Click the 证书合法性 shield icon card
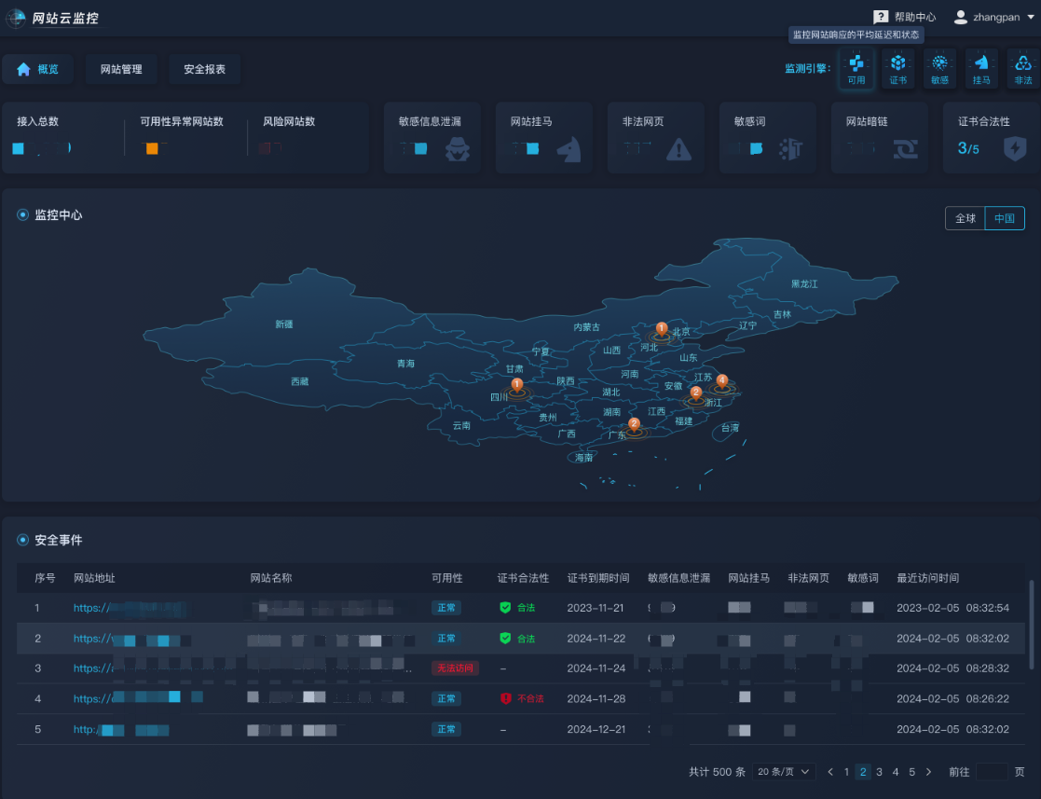The image size is (1041, 799). 1015,148
